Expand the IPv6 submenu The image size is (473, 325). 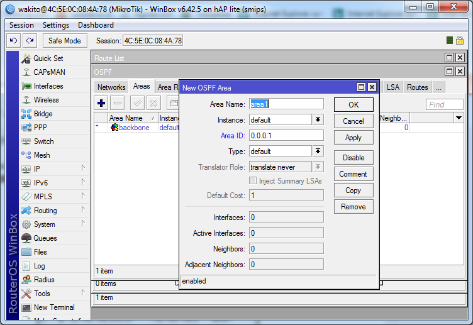(83, 182)
